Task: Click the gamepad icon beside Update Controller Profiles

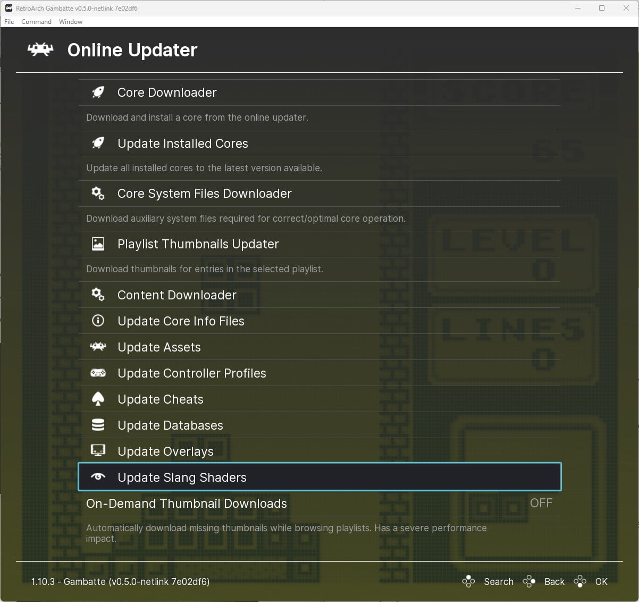Action: point(98,373)
